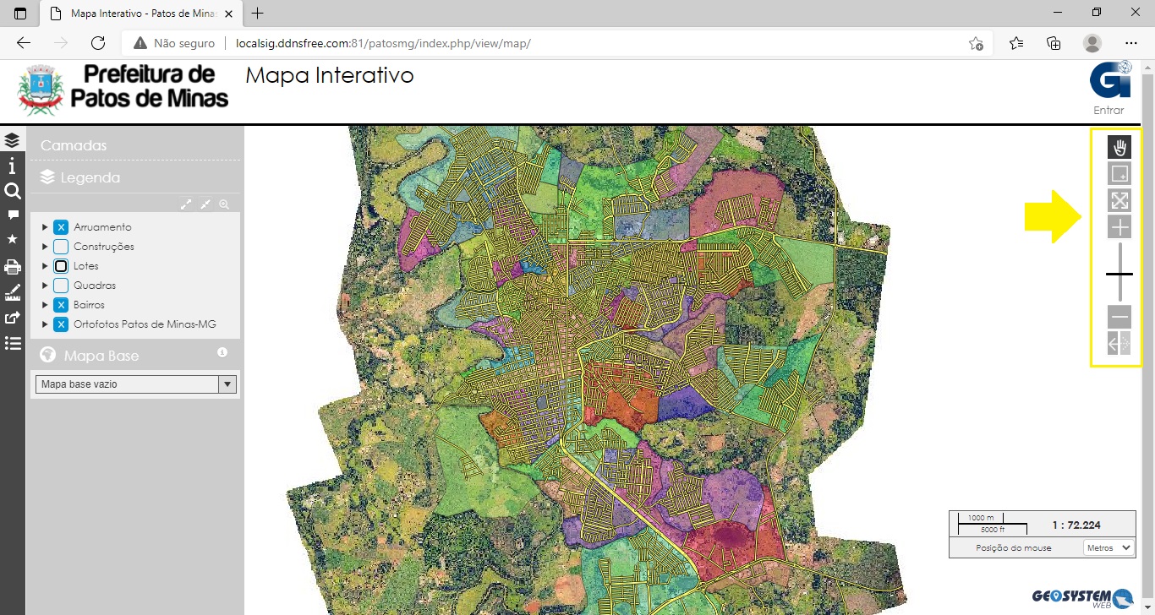Open the Mapa base vazio dropdown
Screen dimensions: 1155x615
click(134, 384)
